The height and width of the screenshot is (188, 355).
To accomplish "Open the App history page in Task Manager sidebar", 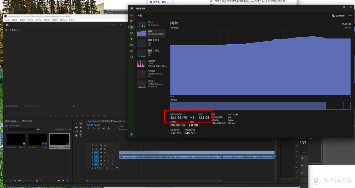I will tap(131, 33).
